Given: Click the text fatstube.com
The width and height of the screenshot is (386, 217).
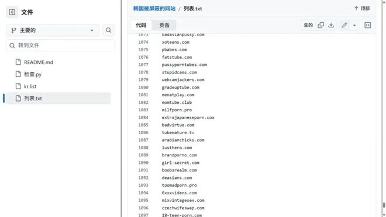Looking at the screenshot, I should pyautogui.click(x=177, y=57).
